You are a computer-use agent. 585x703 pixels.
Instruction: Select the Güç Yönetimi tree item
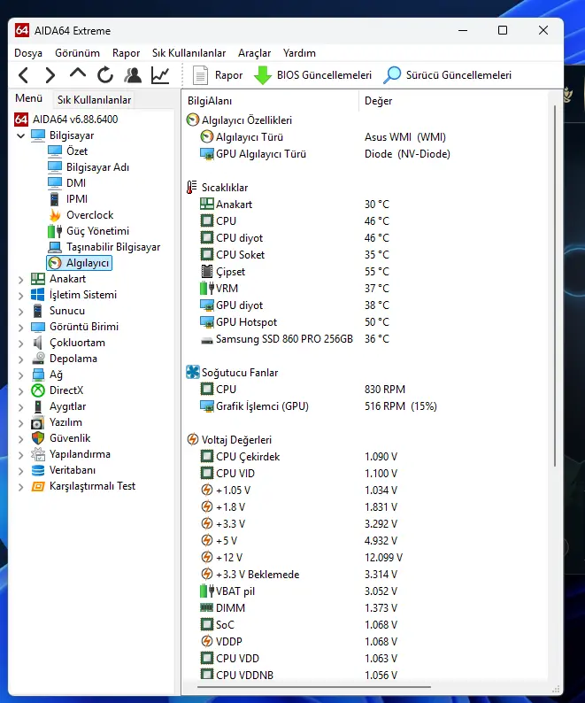[89, 231]
